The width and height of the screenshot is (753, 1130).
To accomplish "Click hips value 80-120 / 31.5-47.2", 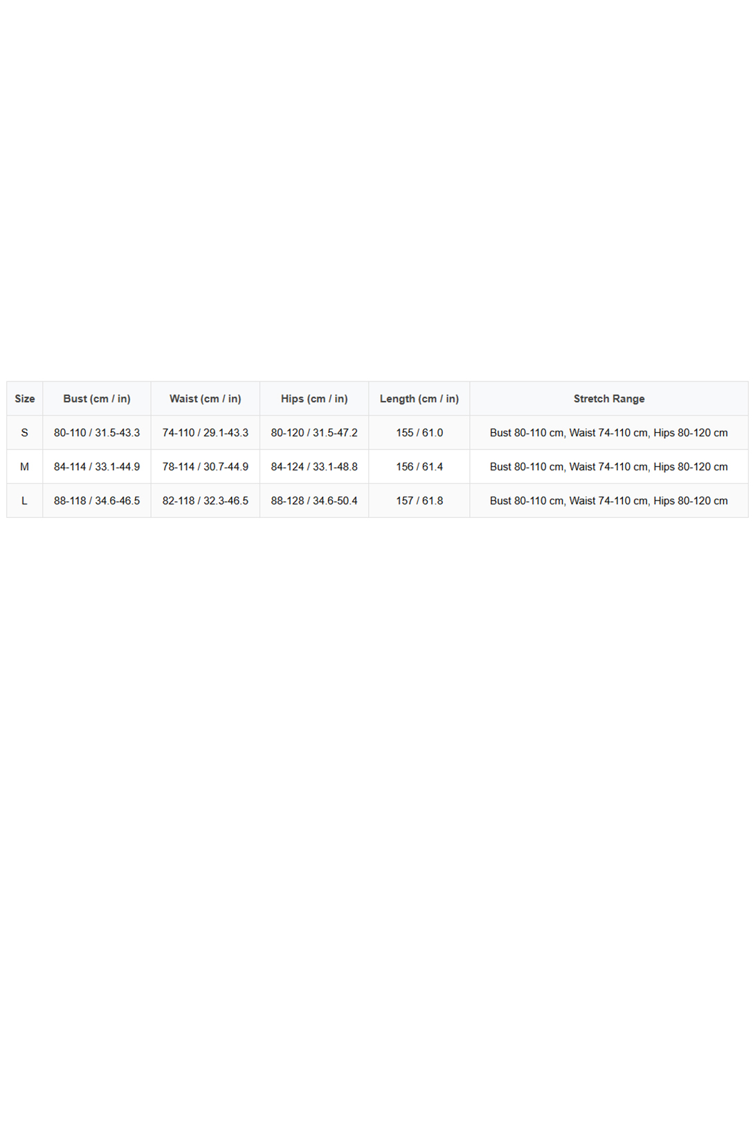I will [x=314, y=433].
